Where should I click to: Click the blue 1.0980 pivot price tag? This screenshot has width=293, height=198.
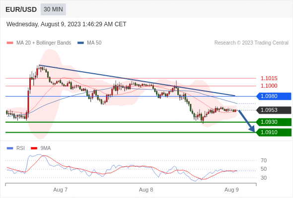tap(274, 97)
